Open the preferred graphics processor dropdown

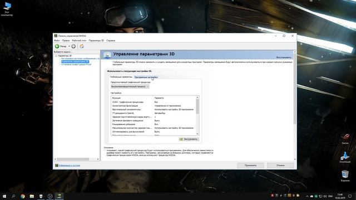click(x=130, y=87)
